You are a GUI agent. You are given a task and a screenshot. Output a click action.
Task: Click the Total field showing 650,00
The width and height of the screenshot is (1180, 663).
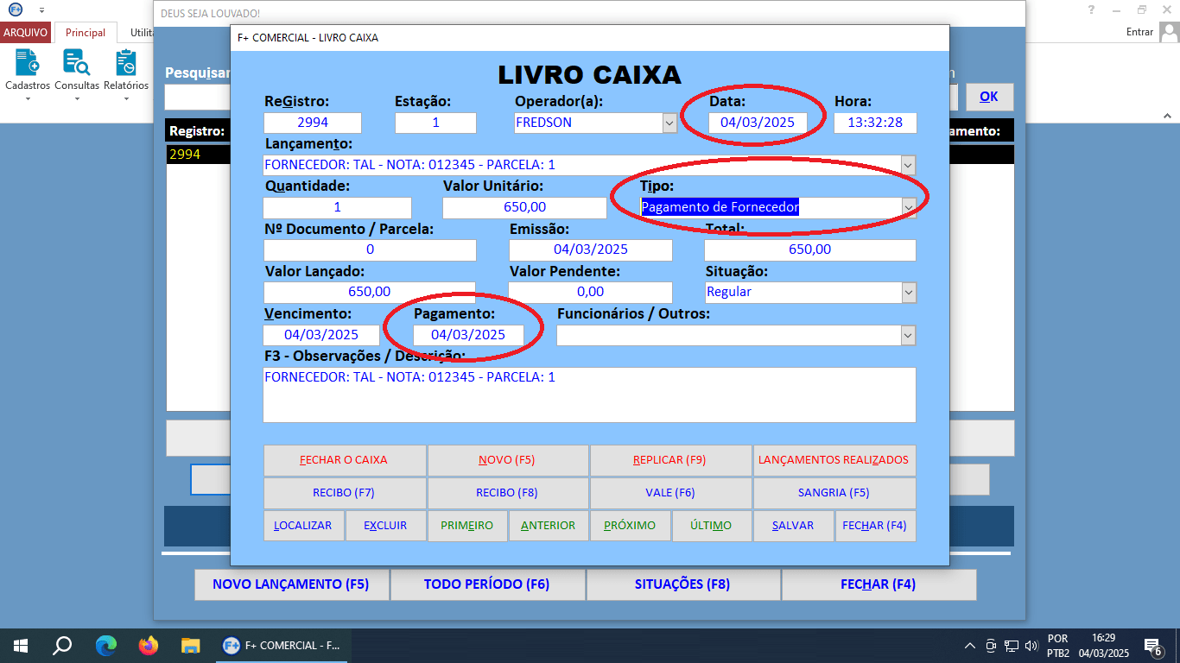(809, 249)
